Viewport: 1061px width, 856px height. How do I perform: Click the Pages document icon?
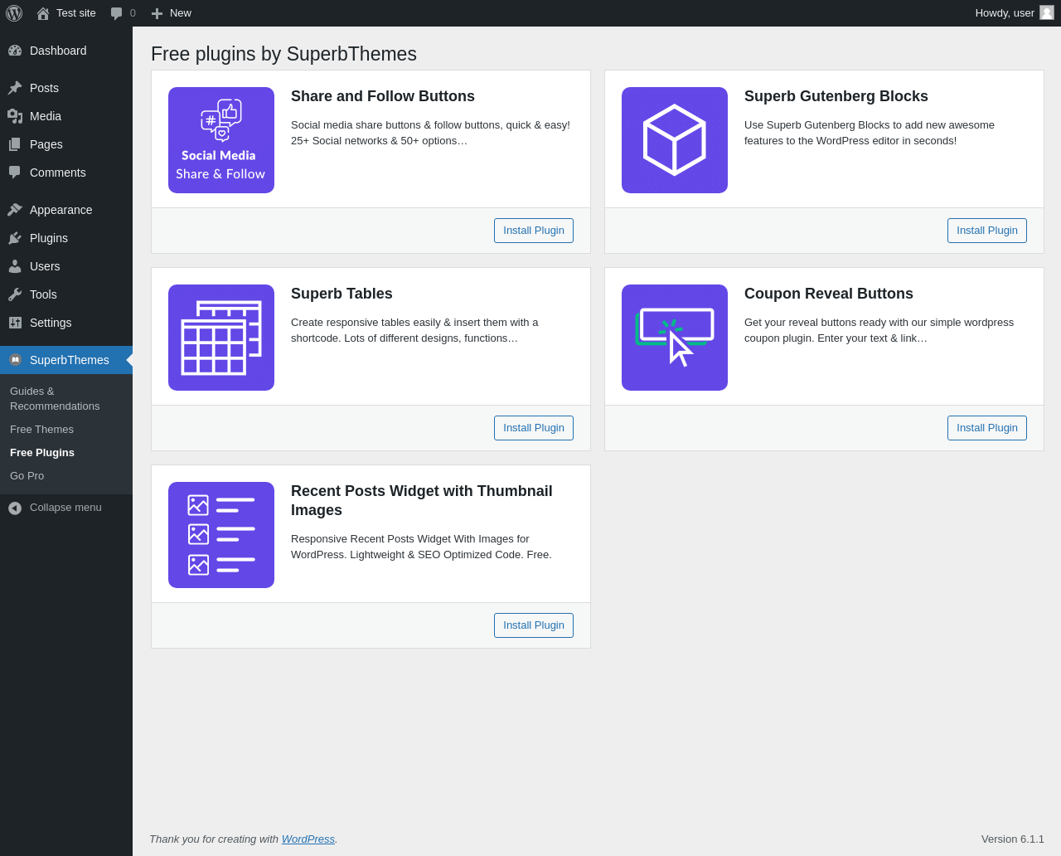[x=15, y=144]
